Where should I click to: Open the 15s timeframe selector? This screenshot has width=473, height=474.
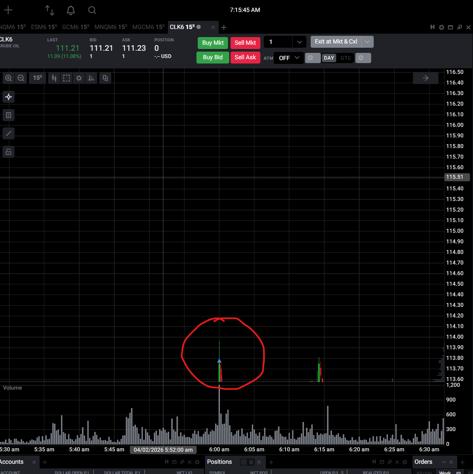pos(37,78)
